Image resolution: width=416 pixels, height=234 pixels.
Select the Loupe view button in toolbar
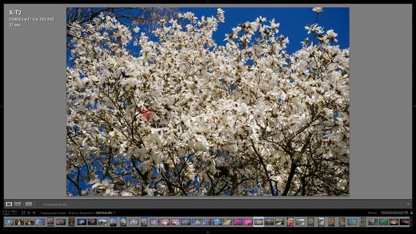click(8, 204)
